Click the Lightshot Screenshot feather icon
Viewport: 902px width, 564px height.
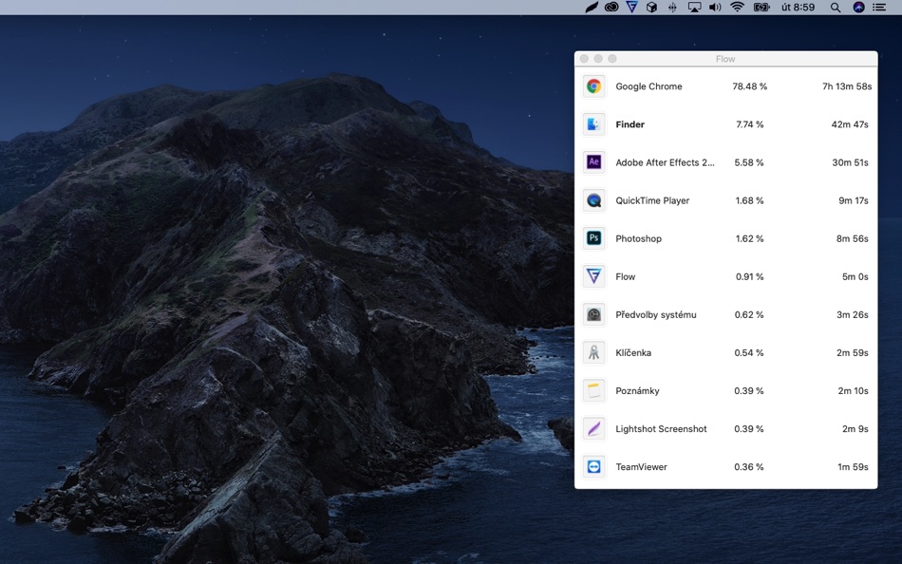(593, 428)
